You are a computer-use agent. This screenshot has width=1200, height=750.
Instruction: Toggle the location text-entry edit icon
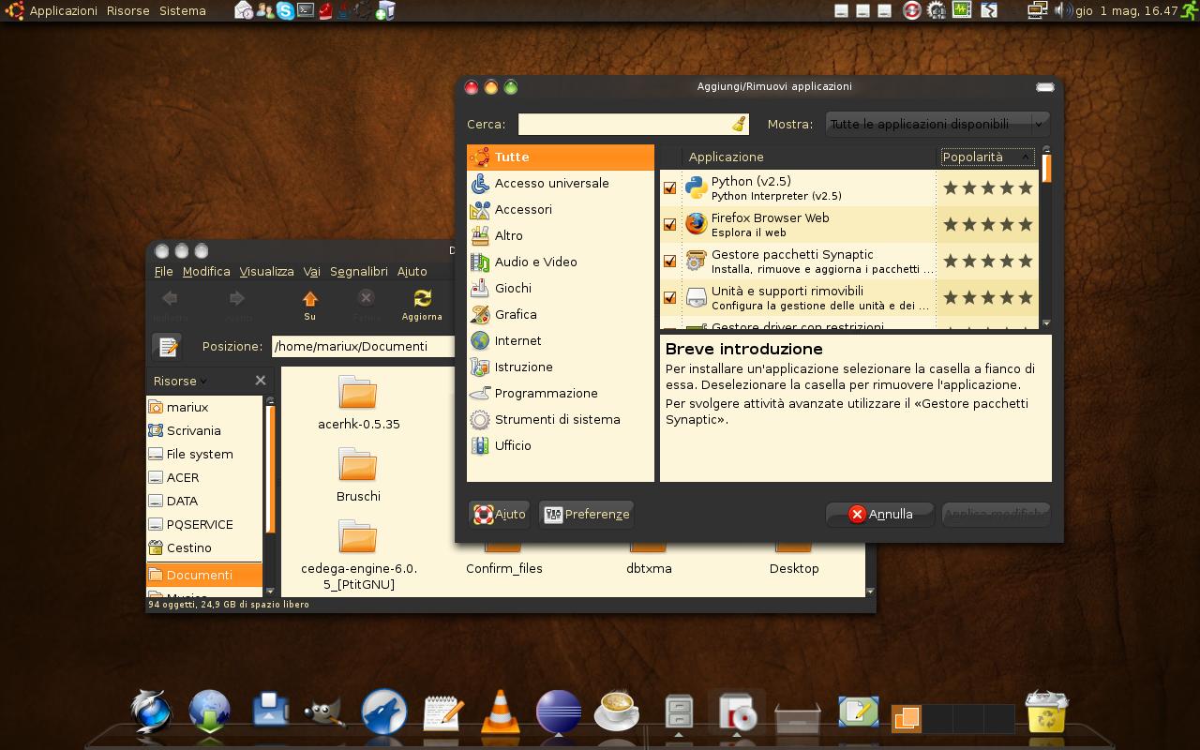pos(168,347)
